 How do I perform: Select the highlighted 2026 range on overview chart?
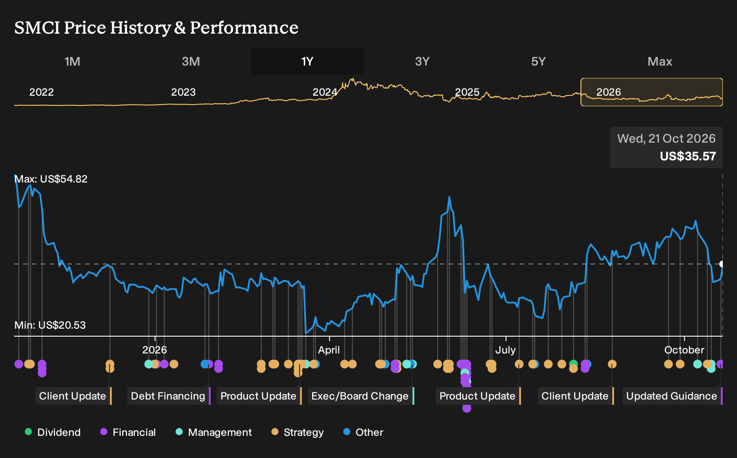651,92
